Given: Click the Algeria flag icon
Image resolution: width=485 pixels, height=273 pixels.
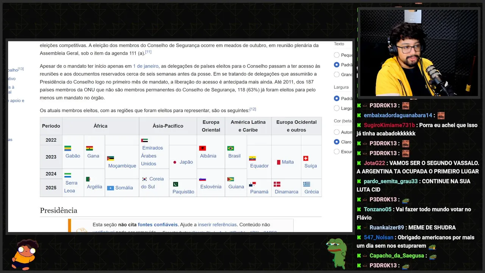Looking at the screenshot, I should click(x=88, y=179).
